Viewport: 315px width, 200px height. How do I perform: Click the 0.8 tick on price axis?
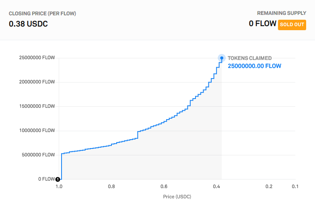pyautogui.click(x=111, y=187)
